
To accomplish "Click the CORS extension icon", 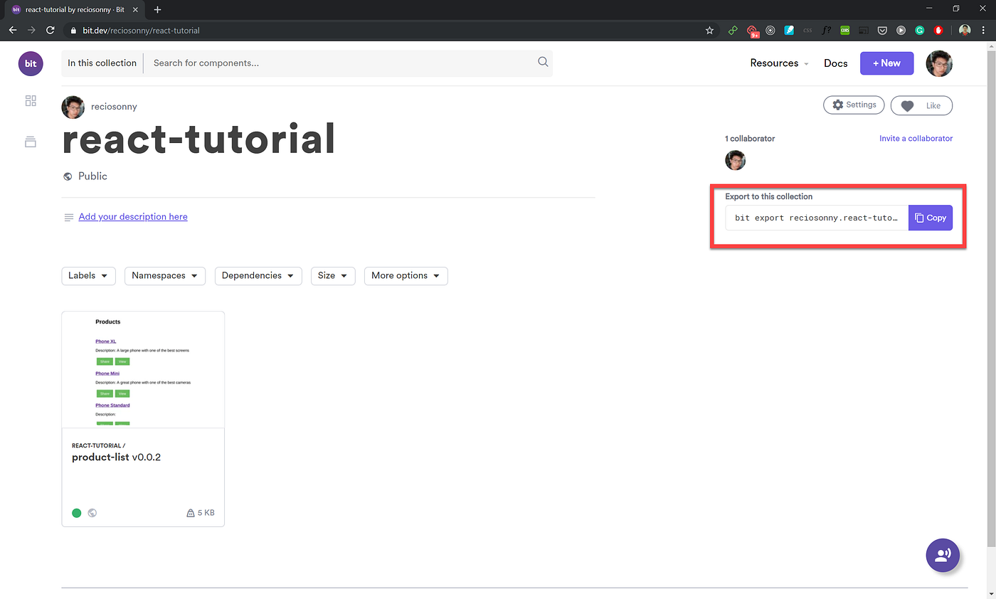I will [844, 31].
